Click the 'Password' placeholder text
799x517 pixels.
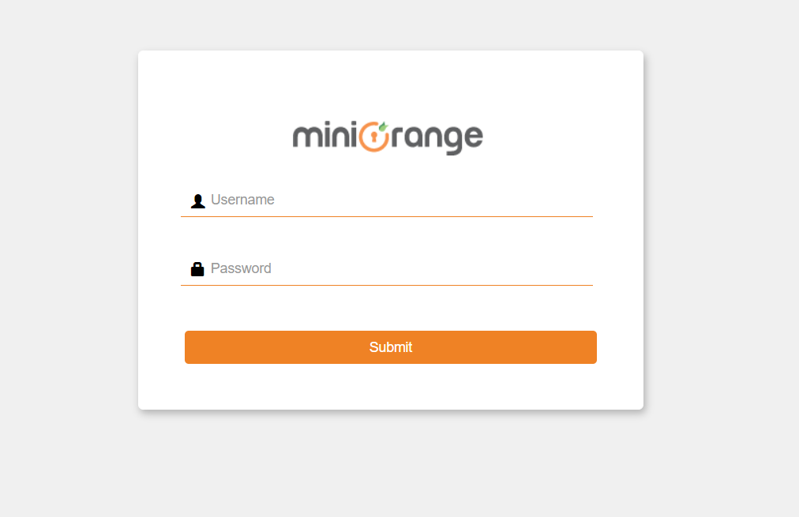(241, 268)
